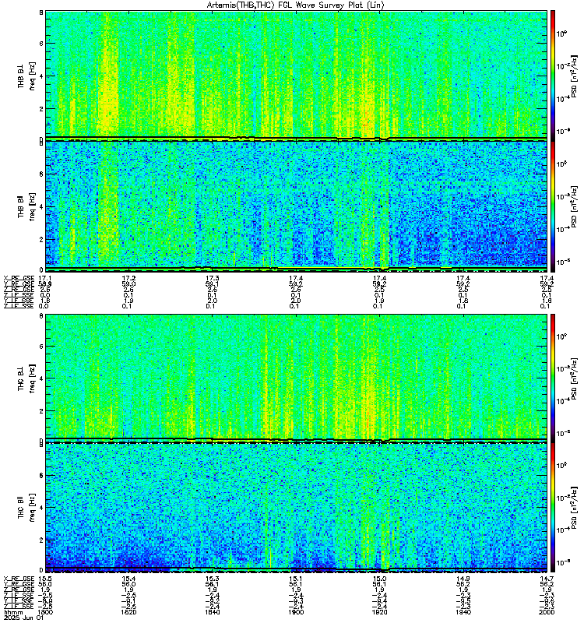Click the THC X_RE_GSE value '15.1'

(296, 579)
